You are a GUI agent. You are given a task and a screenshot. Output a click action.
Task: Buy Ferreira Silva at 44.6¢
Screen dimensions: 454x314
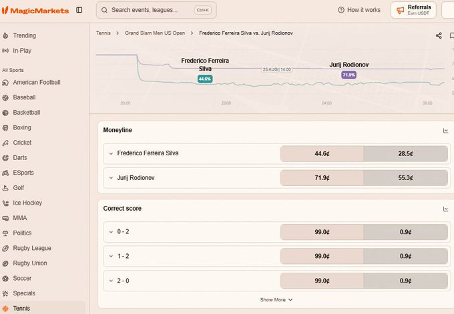(x=322, y=153)
